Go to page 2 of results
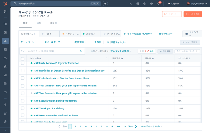This screenshot has width=210, height=133. [x=75, y=126]
